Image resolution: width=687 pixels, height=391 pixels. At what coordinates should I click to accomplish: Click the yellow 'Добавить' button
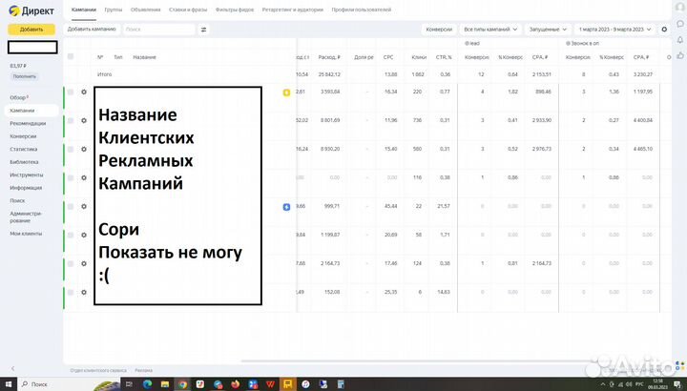(x=31, y=30)
